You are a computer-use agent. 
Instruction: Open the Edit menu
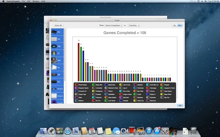coord(29,1)
